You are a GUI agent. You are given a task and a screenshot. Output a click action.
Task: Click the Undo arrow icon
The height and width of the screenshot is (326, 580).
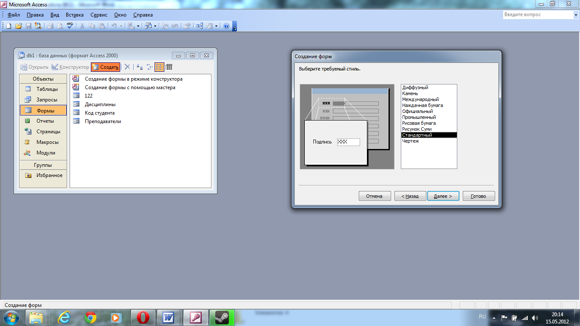coord(114,26)
